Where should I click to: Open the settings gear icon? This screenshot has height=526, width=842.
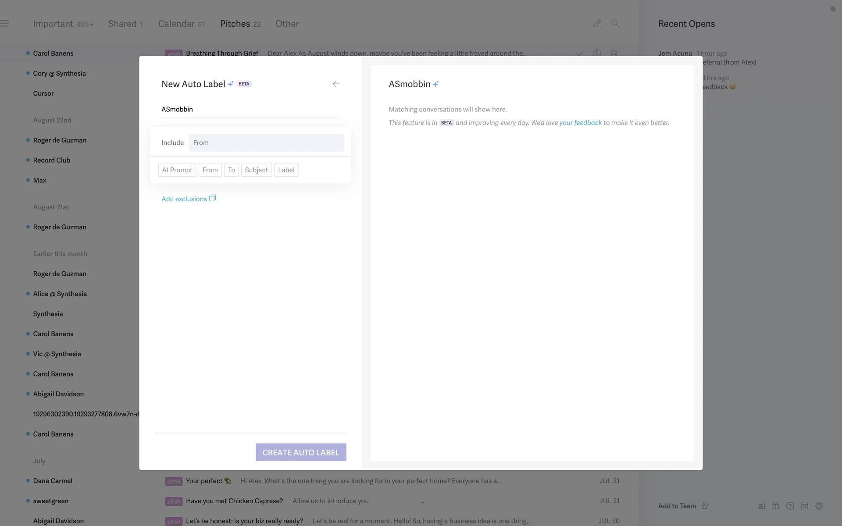click(x=819, y=506)
